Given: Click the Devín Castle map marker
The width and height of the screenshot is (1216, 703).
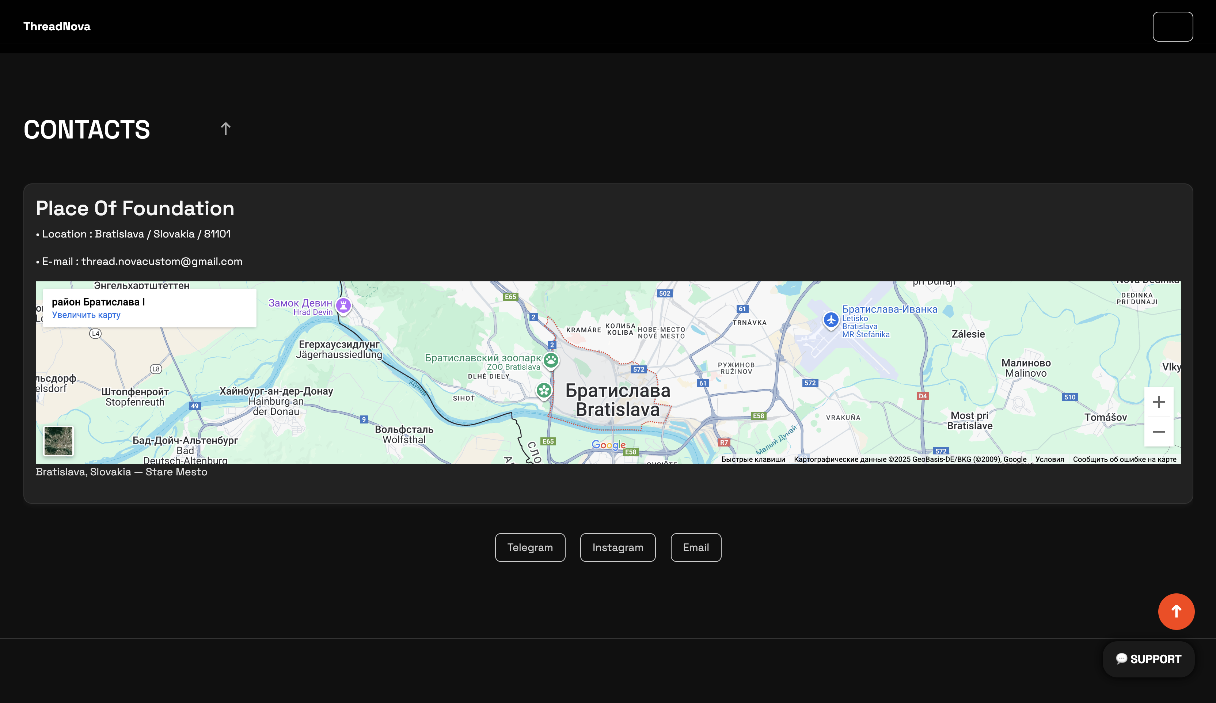Looking at the screenshot, I should pos(343,305).
